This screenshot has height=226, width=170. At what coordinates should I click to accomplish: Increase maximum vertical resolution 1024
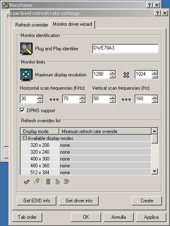click(155, 72)
